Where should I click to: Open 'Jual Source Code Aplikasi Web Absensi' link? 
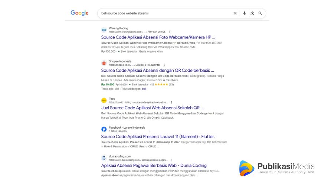coord(152,108)
